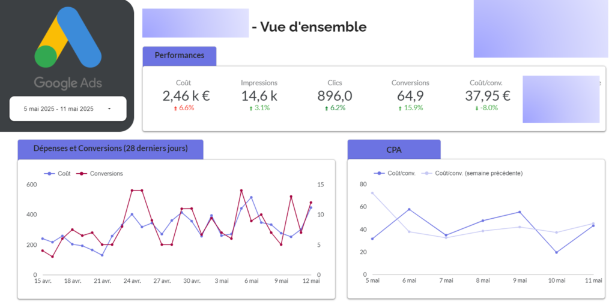The image size is (615, 305).
Task: Click the green up arrow under Conversions
Action: click(400, 108)
